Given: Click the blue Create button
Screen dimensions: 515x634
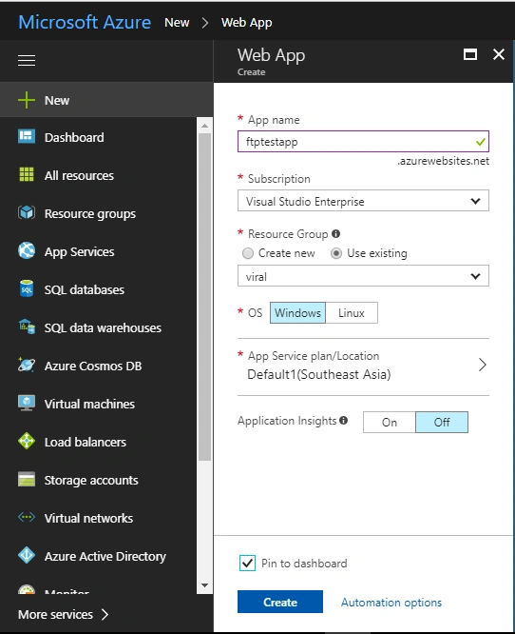Looking at the screenshot, I should coord(280,602).
